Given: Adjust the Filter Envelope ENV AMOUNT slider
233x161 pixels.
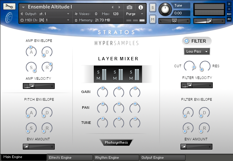Looking at the screenshot, I should (x=197, y=147).
